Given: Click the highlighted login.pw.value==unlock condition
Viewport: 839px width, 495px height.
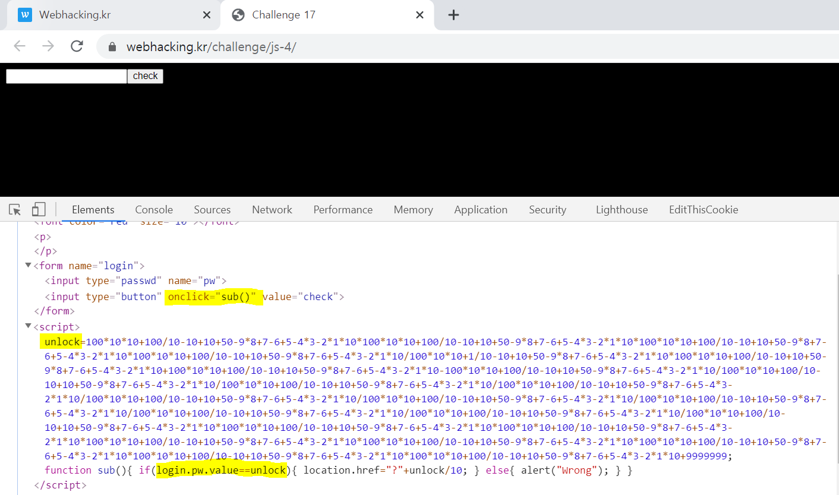Looking at the screenshot, I should pos(222,471).
